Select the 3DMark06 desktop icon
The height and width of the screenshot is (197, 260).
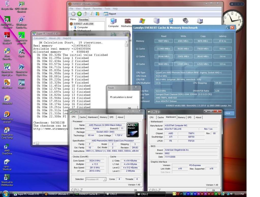point(7,100)
